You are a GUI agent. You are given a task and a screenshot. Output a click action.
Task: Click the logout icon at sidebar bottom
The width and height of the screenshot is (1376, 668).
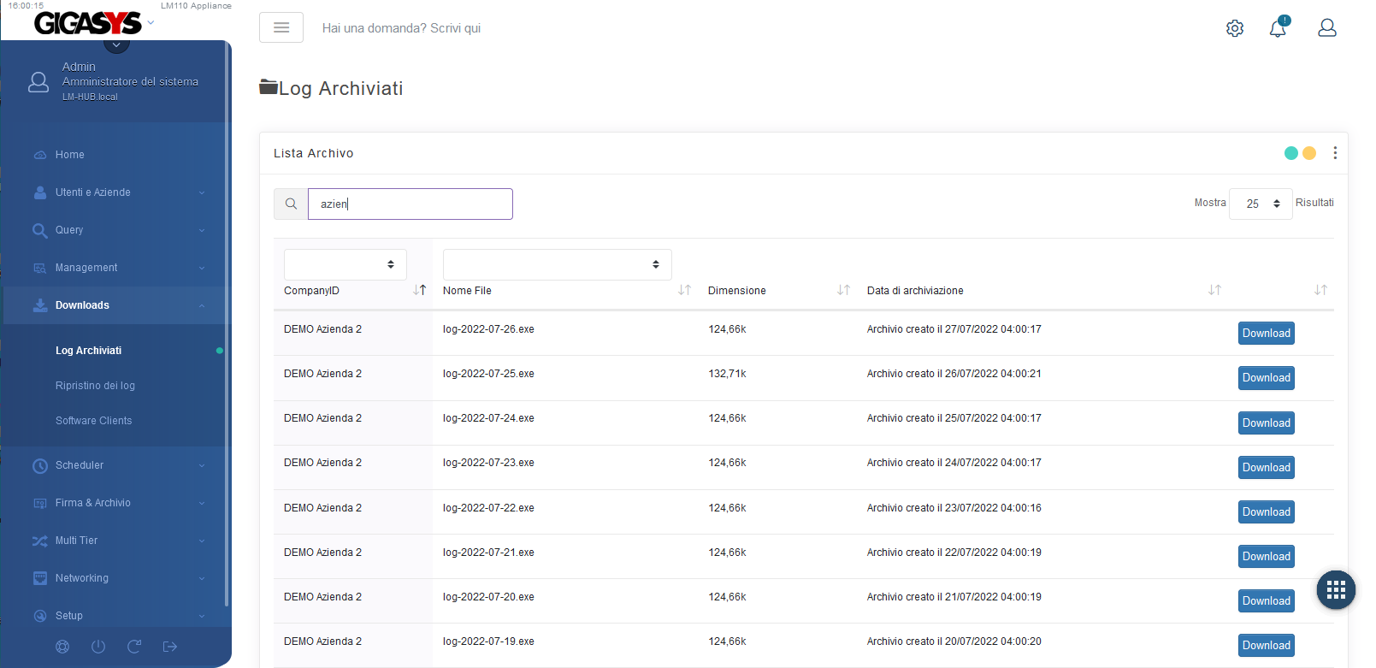[x=170, y=647]
